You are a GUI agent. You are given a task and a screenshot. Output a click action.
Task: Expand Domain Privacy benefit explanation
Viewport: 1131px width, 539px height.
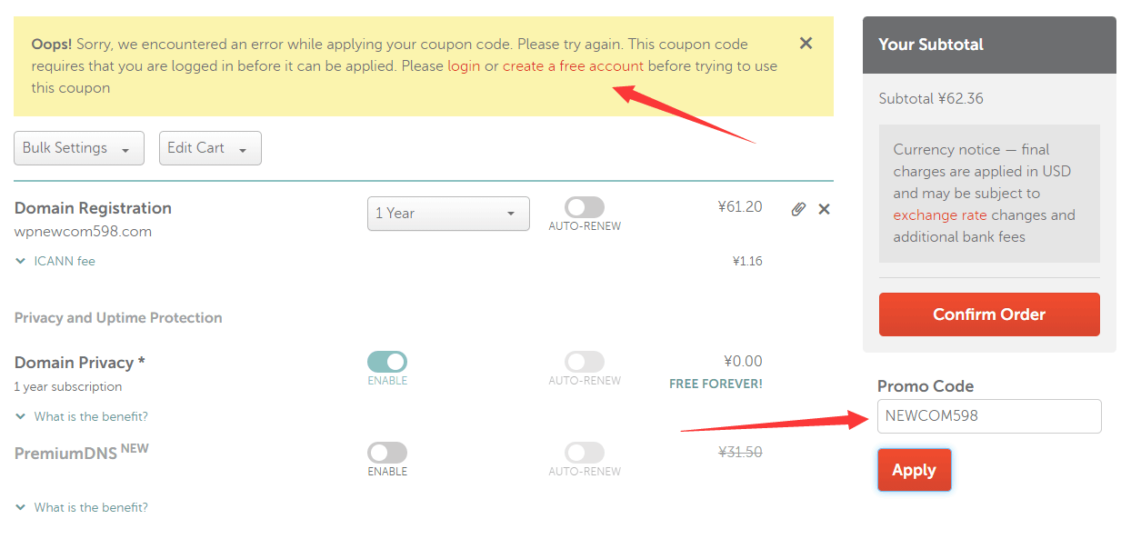point(81,416)
